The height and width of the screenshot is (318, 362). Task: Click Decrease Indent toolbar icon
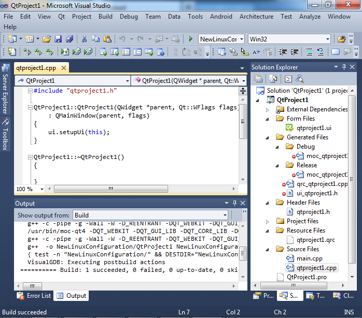(283, 52)
